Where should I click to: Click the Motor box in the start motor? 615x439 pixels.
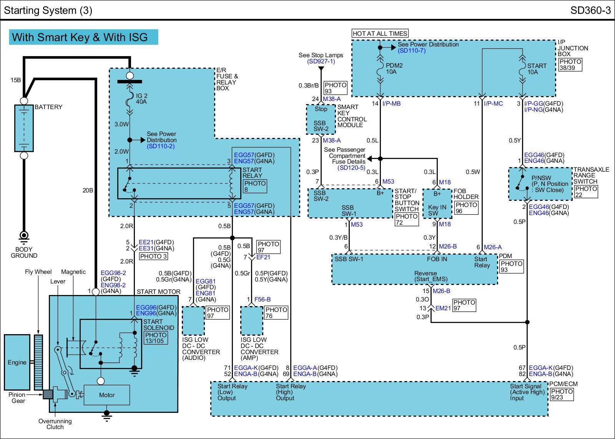(x=107, y=395)
